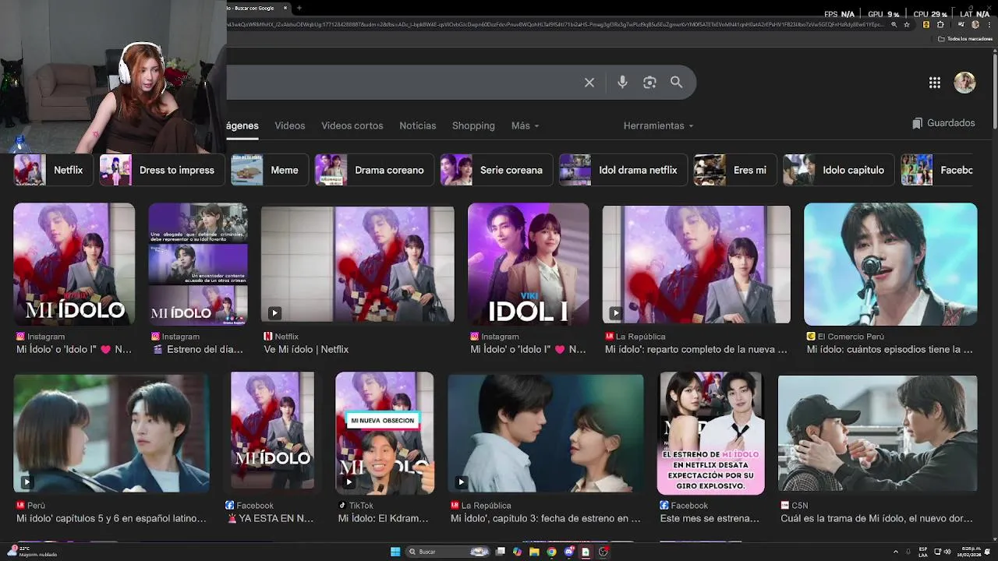This screenshot has width=998, height=561.
Task: Open Todos los marcadores folder
Action: tap(965, 39)
